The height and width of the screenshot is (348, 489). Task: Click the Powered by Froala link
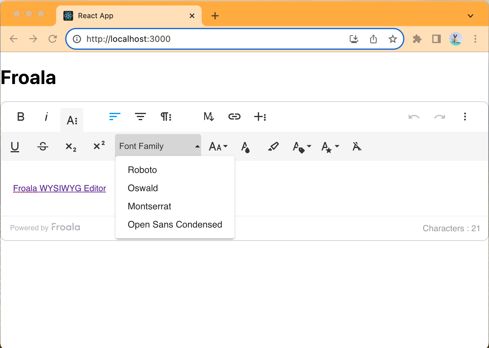point(45,227)
